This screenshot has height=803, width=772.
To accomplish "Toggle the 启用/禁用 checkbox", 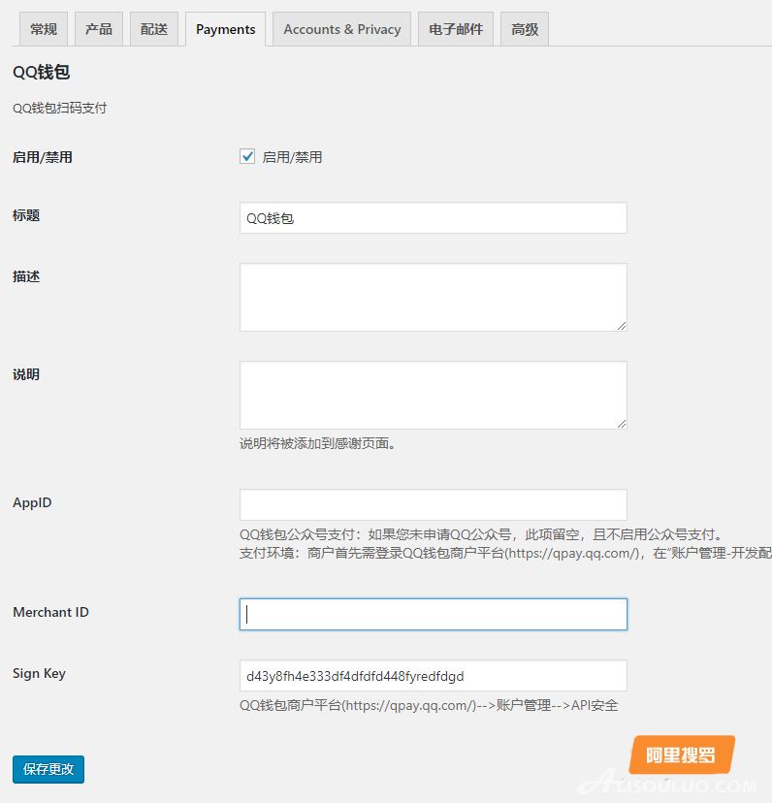I will [247, 156].
